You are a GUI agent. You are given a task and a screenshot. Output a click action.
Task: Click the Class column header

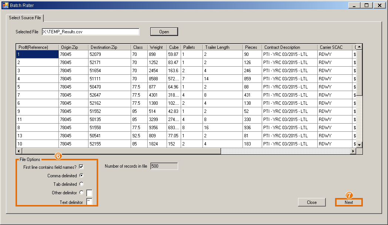(x=139, y=47)
